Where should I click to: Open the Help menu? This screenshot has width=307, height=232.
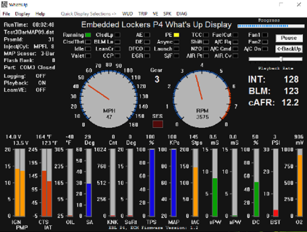coord(40,14)
